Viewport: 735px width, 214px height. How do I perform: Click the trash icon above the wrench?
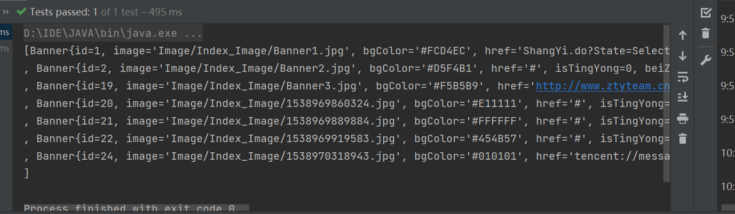point(706,34)
